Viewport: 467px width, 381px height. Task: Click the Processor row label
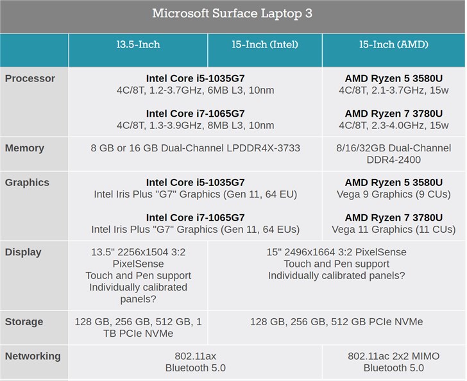coord(30,78)
